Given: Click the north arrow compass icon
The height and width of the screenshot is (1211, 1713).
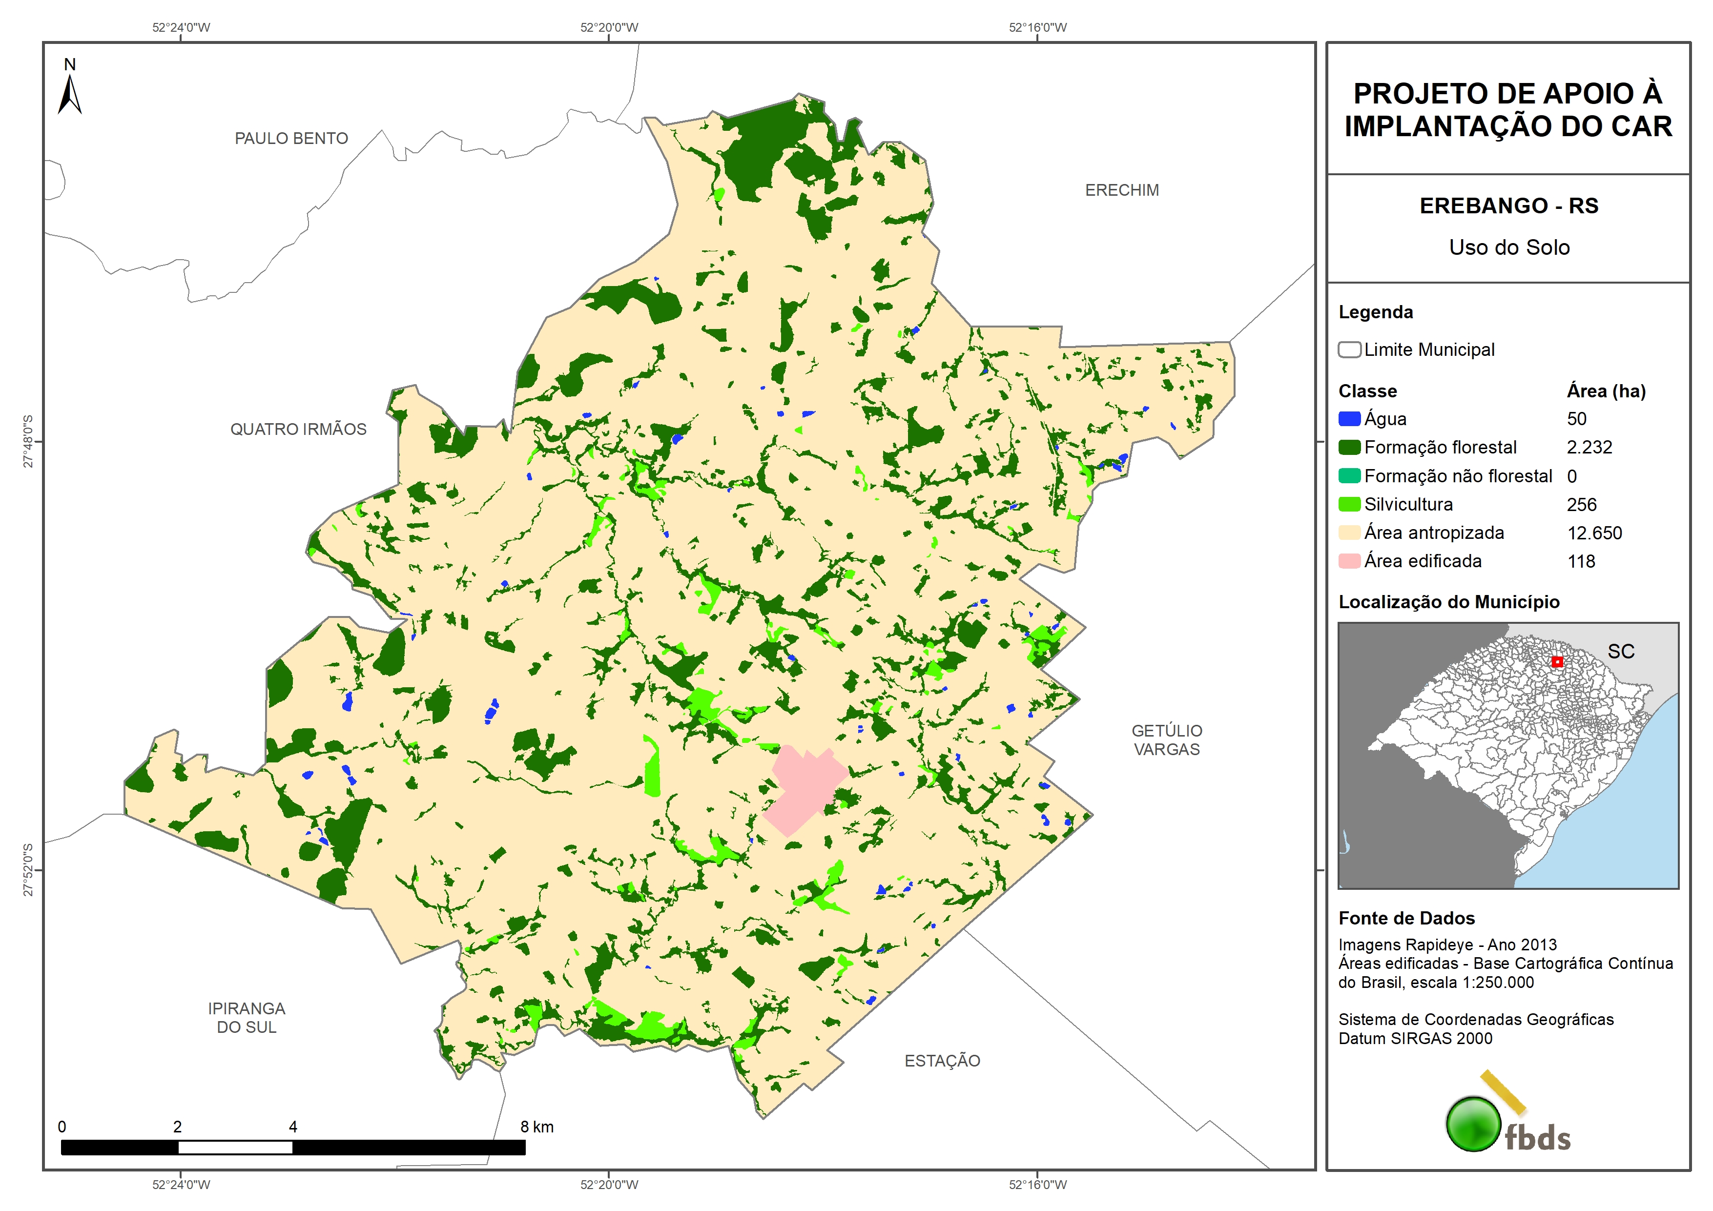Looking at the screenshot, I should (69, 94).
